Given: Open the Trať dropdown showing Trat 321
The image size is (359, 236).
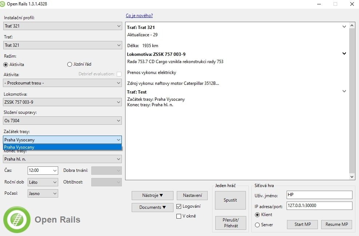Looking at the screenshot, I should coord(63,45).
